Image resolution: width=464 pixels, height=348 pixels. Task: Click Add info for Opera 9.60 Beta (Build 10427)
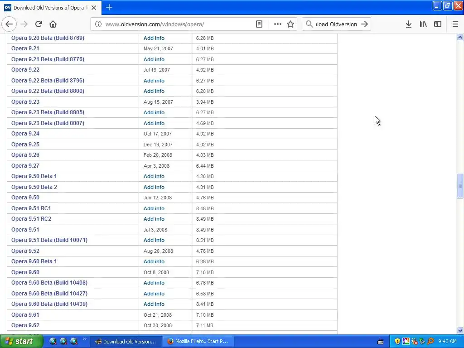(154, 294)
